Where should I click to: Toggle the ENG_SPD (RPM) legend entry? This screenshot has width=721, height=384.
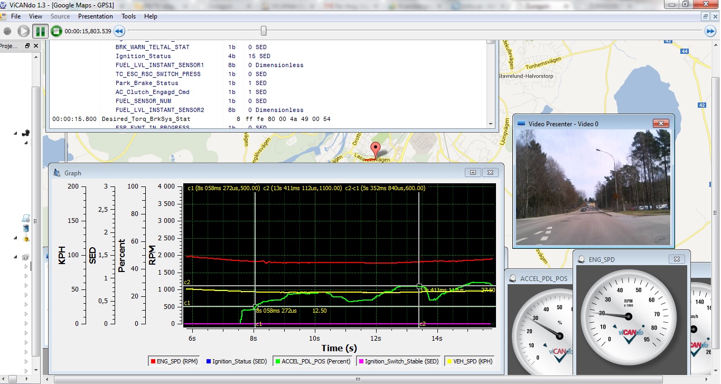[x=175, y=361]
